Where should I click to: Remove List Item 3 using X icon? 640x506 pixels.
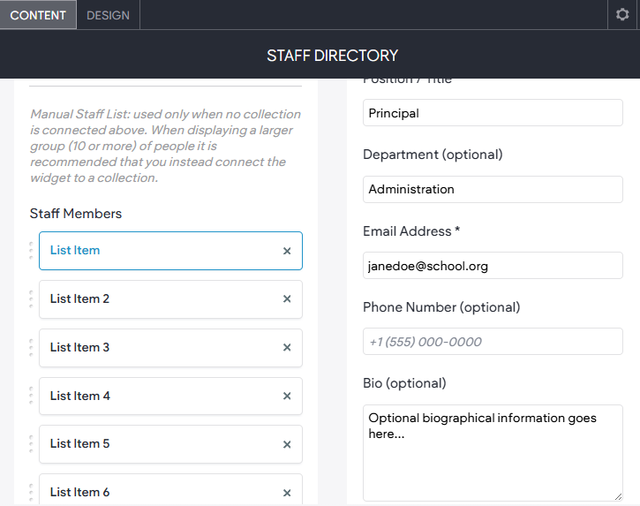[x=287, y=348]
